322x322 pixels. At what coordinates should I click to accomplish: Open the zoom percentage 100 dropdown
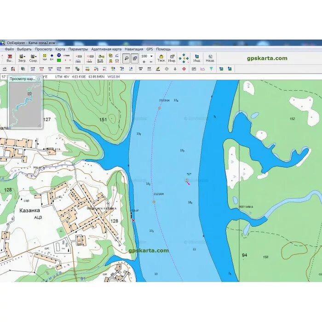pos(151,56)
